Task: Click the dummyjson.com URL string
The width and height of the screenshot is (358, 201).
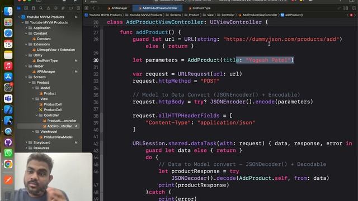Action: click(x=281, y=39)
